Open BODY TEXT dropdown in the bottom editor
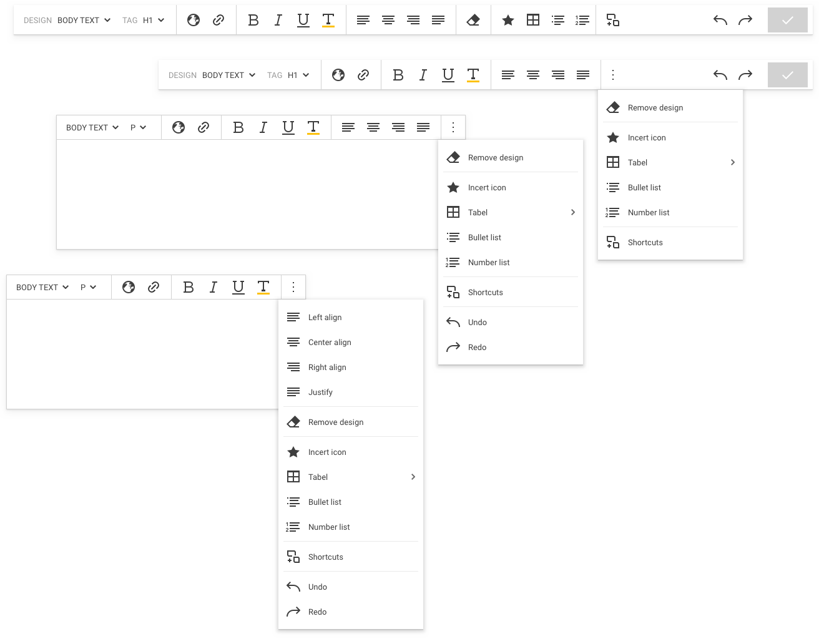Screen dimensions: 819x644 tap(42, 287)
